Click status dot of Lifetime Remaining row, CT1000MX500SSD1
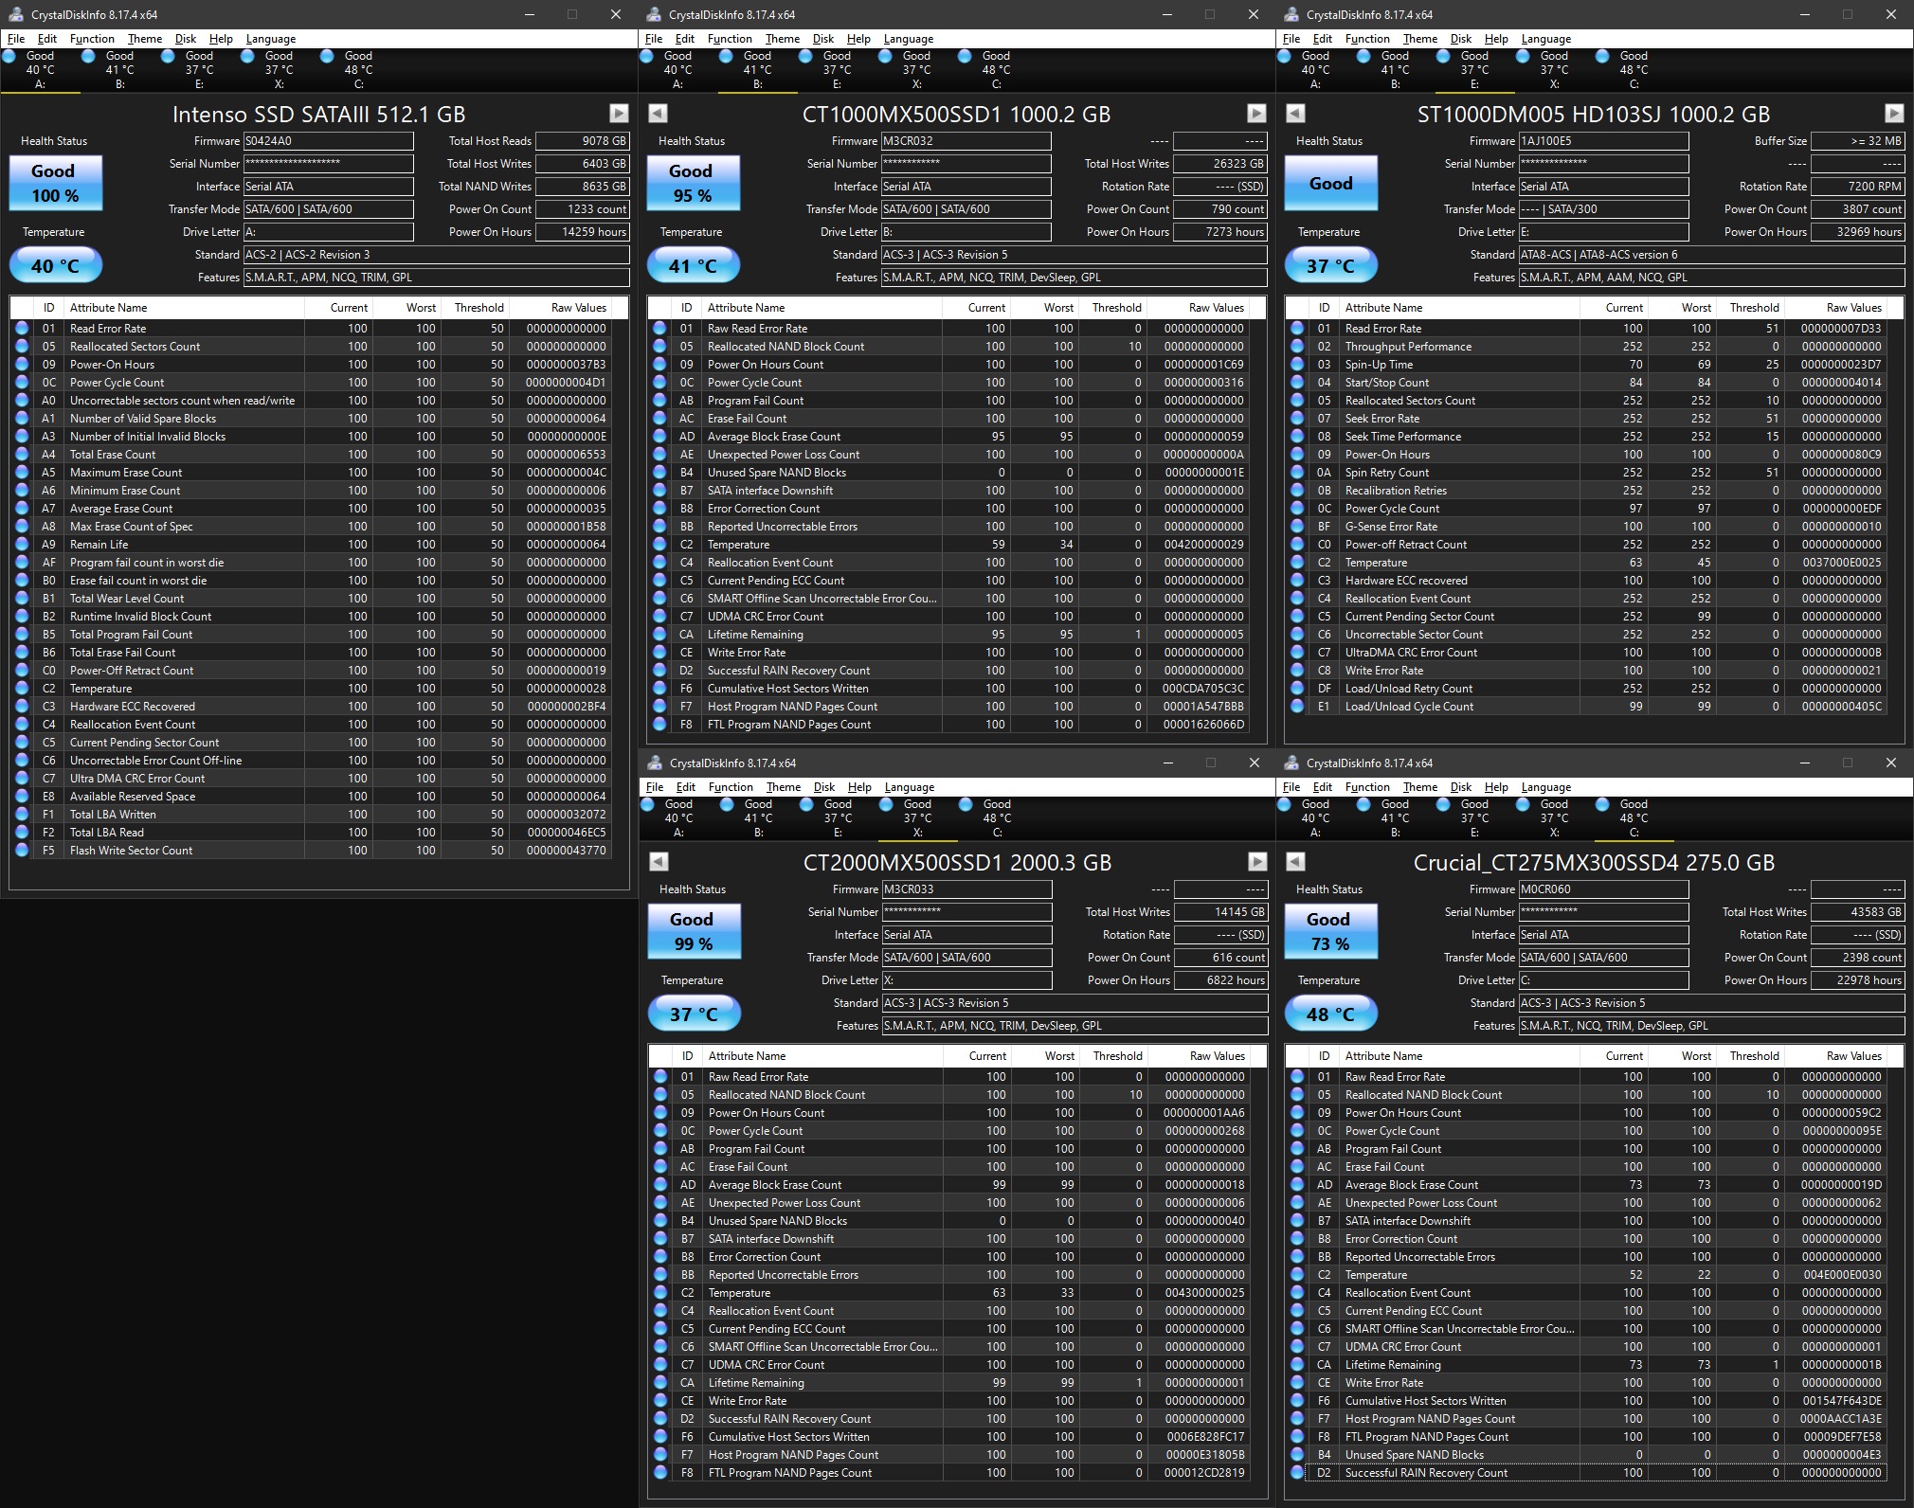Viewport: 1914px width, 1508px height. pyautogui.click(x=659, y=635)
